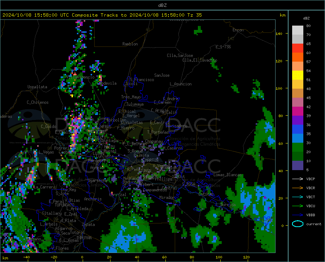Click the 'Tz 35' threshold text
This screenshot has width=325, height=262.
pyautogui.click(x=194, y=15)
